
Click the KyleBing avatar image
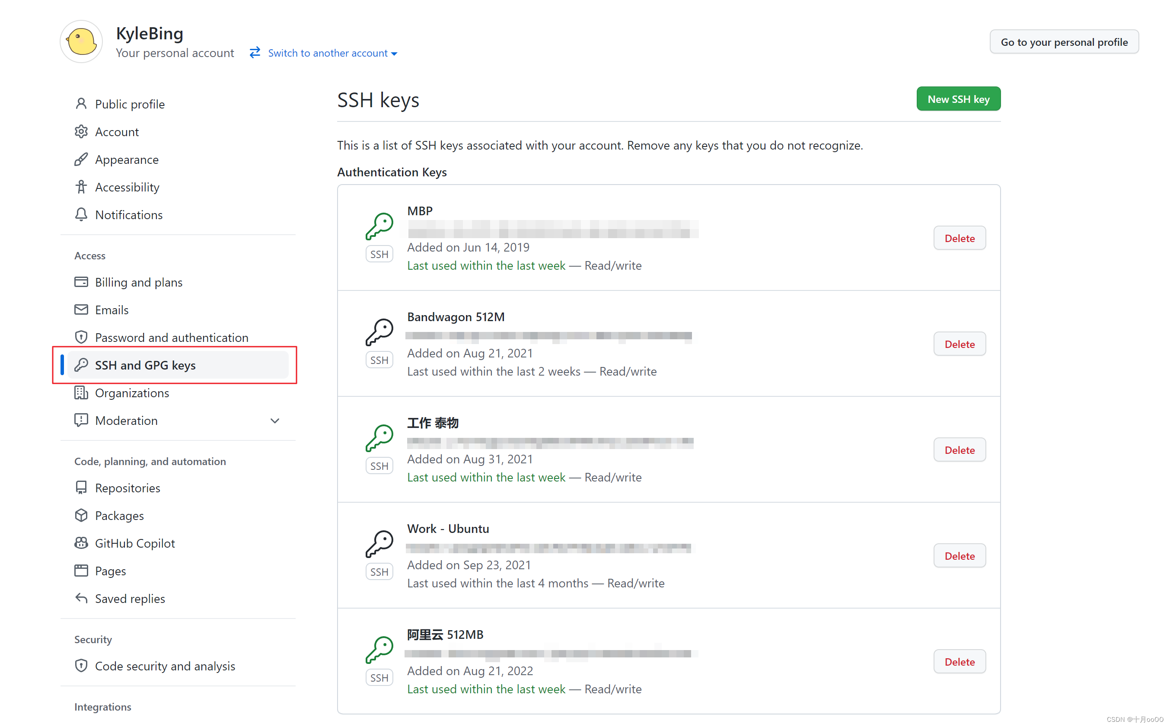point(81,42)
